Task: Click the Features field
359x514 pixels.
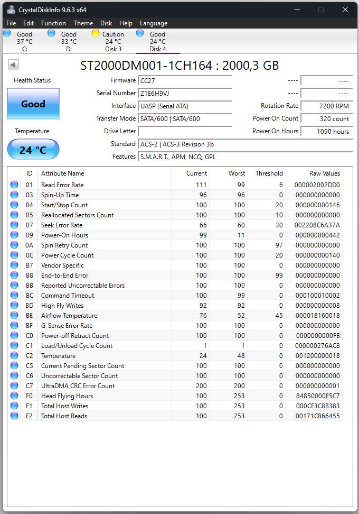Action: point(245,157)
